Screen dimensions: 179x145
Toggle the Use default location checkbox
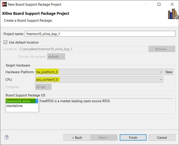[6, 42]
